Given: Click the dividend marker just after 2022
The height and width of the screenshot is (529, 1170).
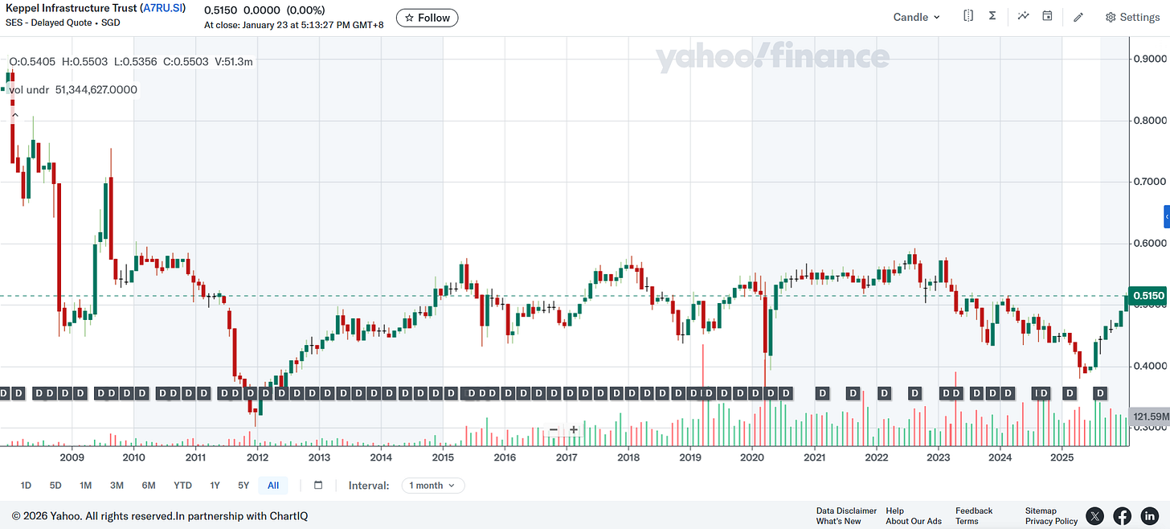Looking at the screenshot, I should coord(884,393).
